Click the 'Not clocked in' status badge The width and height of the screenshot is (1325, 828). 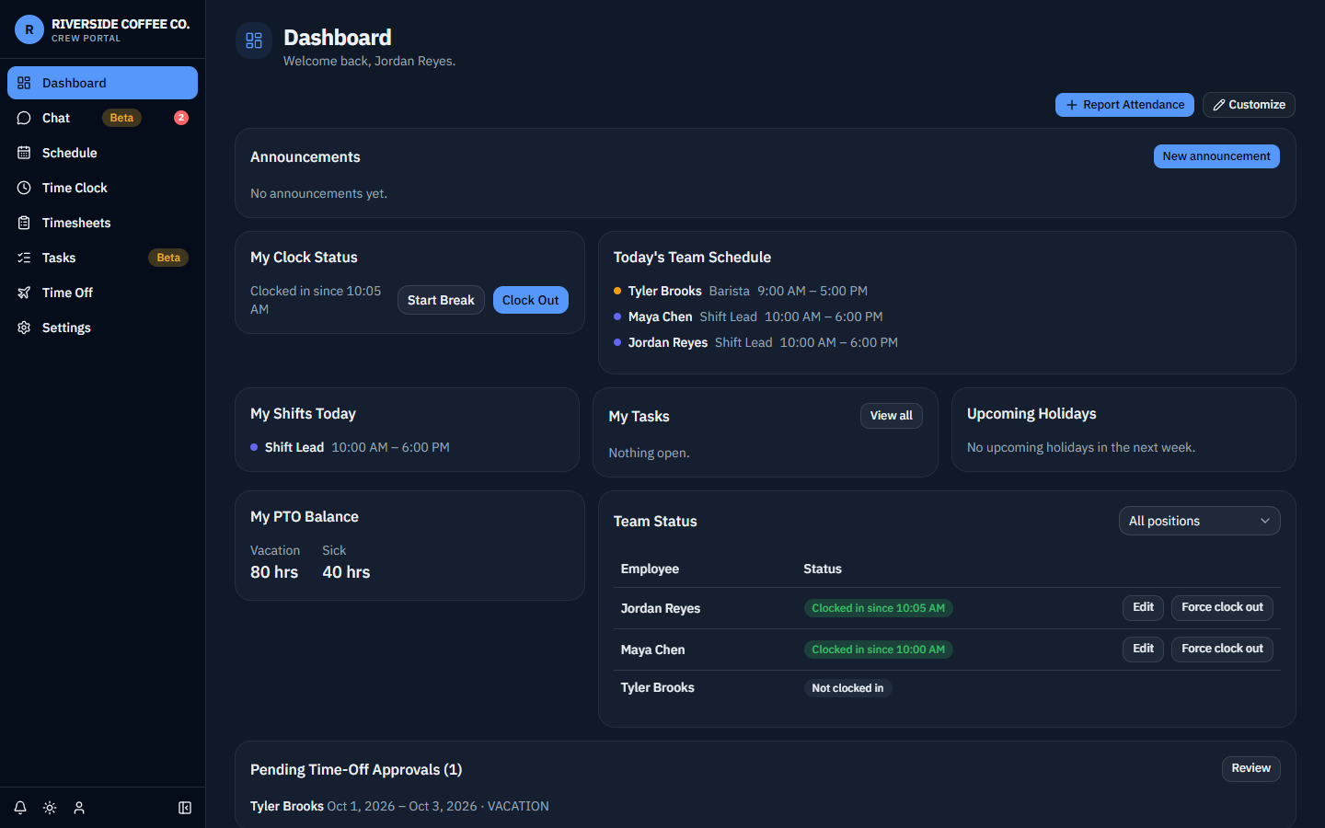coord(847,688)
